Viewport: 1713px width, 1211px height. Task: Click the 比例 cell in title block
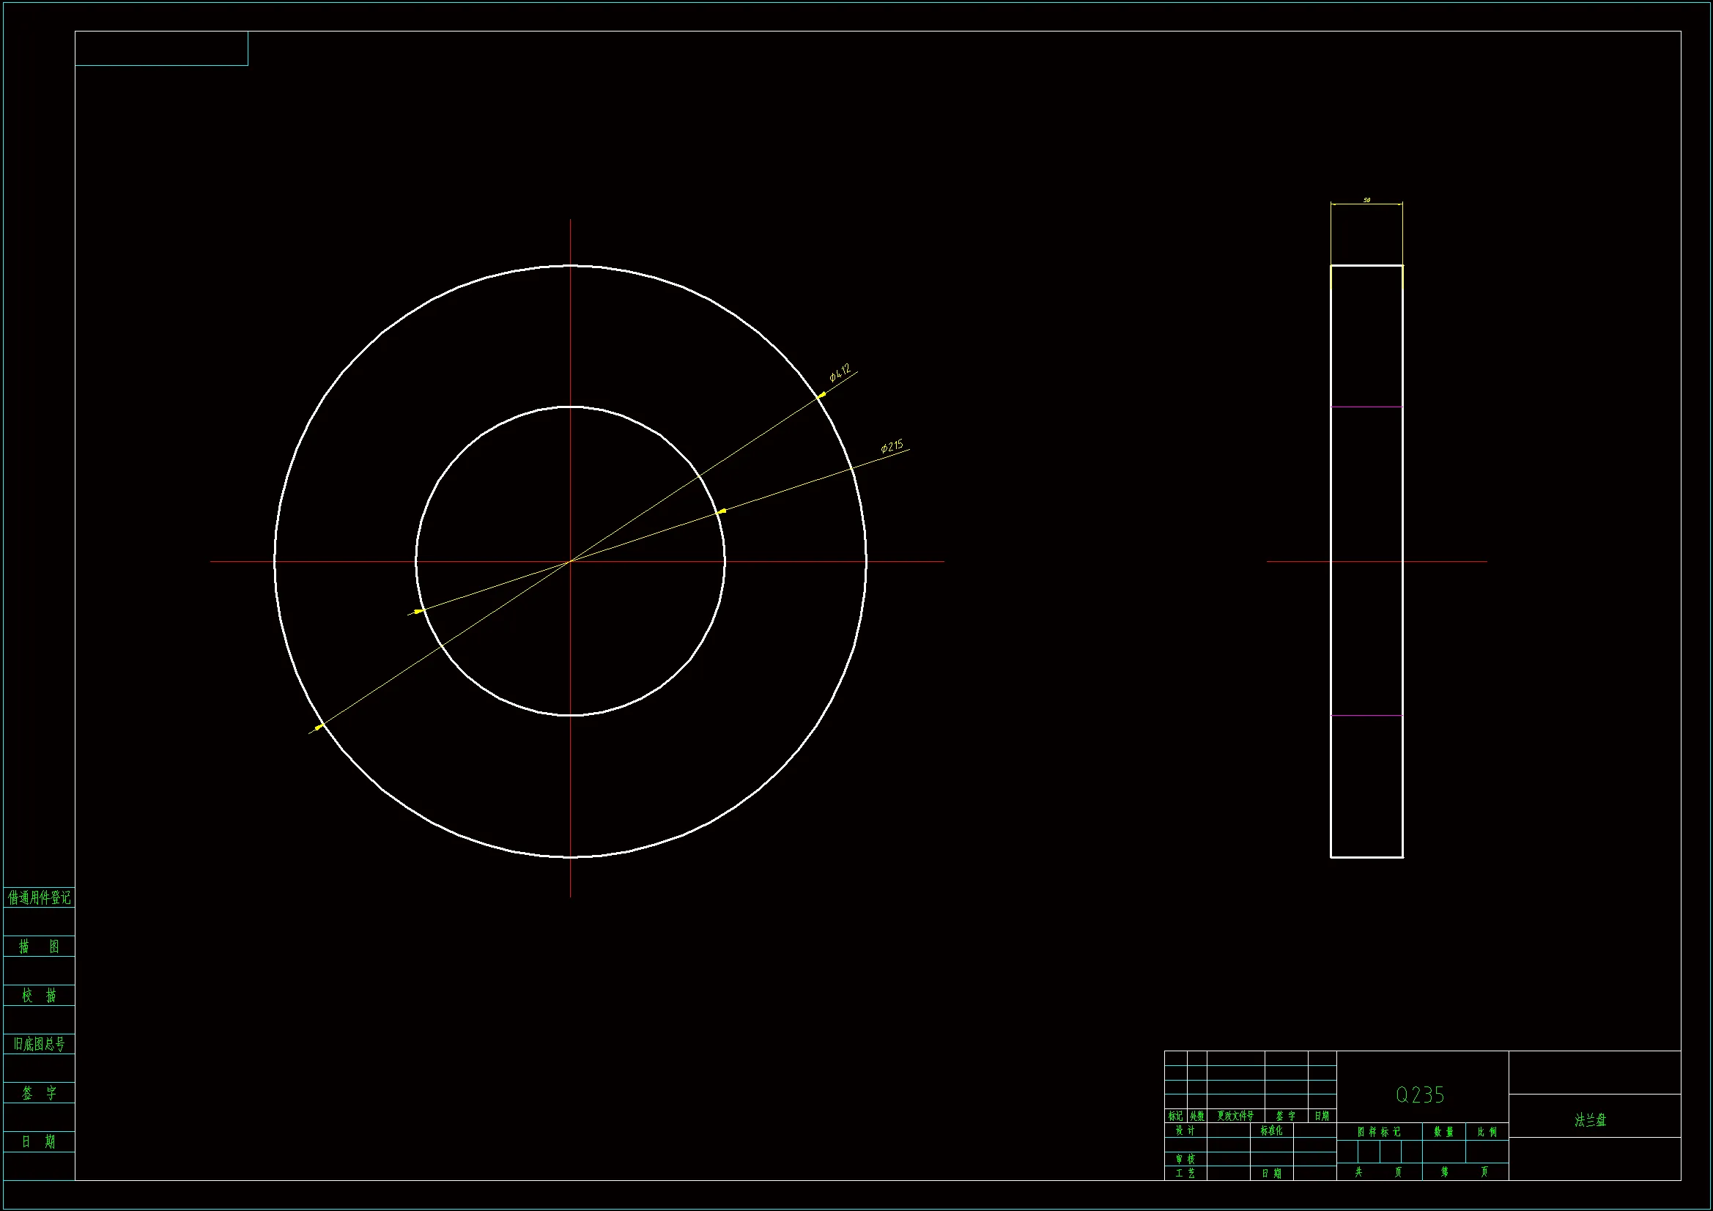pyautogui.click(x=1487, y=1132)
